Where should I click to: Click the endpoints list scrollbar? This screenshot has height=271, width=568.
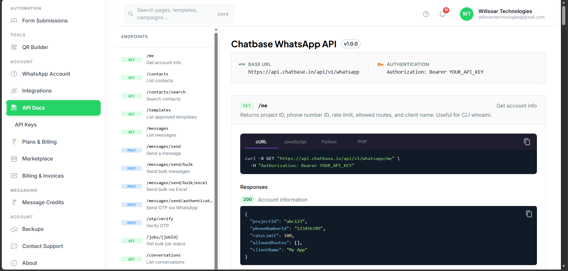[x=216, y=151]
